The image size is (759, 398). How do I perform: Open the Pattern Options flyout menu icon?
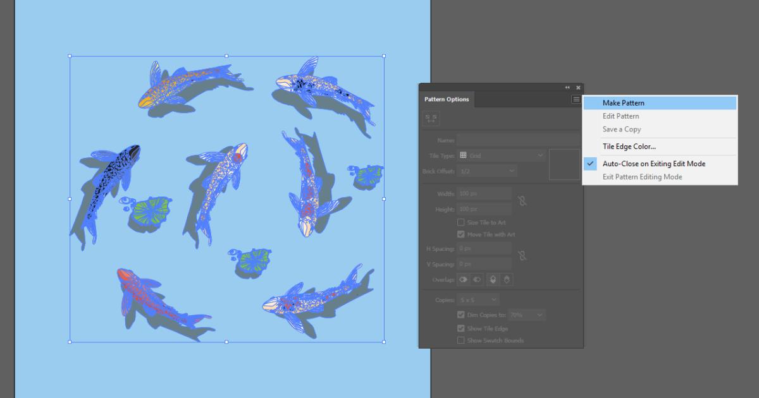click(x=576, y=99)
